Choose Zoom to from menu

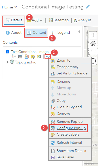click(70, 61)
